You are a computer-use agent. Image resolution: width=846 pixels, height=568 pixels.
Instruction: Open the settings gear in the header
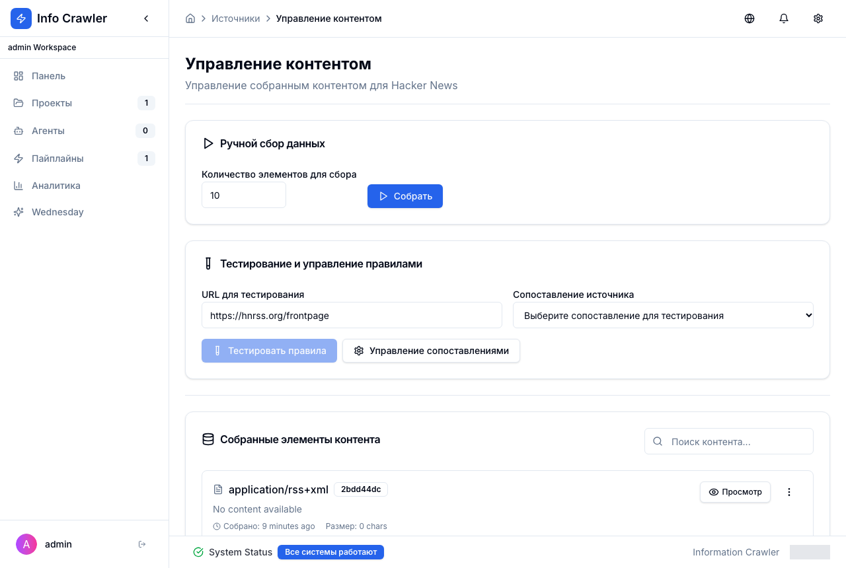pos(818,18)
